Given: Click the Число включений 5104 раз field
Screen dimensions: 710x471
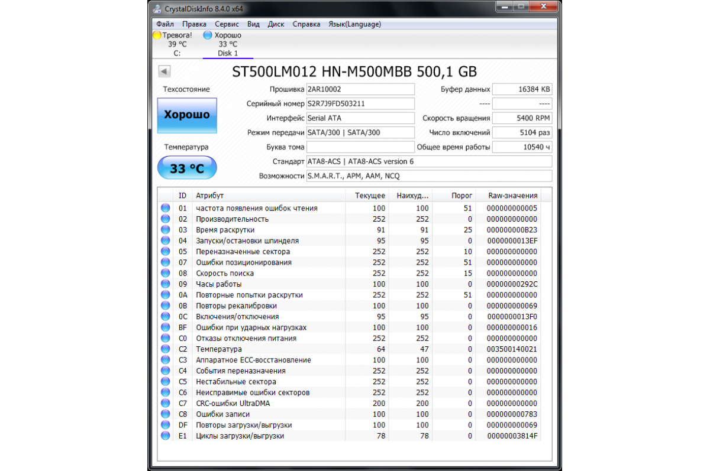Looking at the screenshot, I should [x=522, y=132].
